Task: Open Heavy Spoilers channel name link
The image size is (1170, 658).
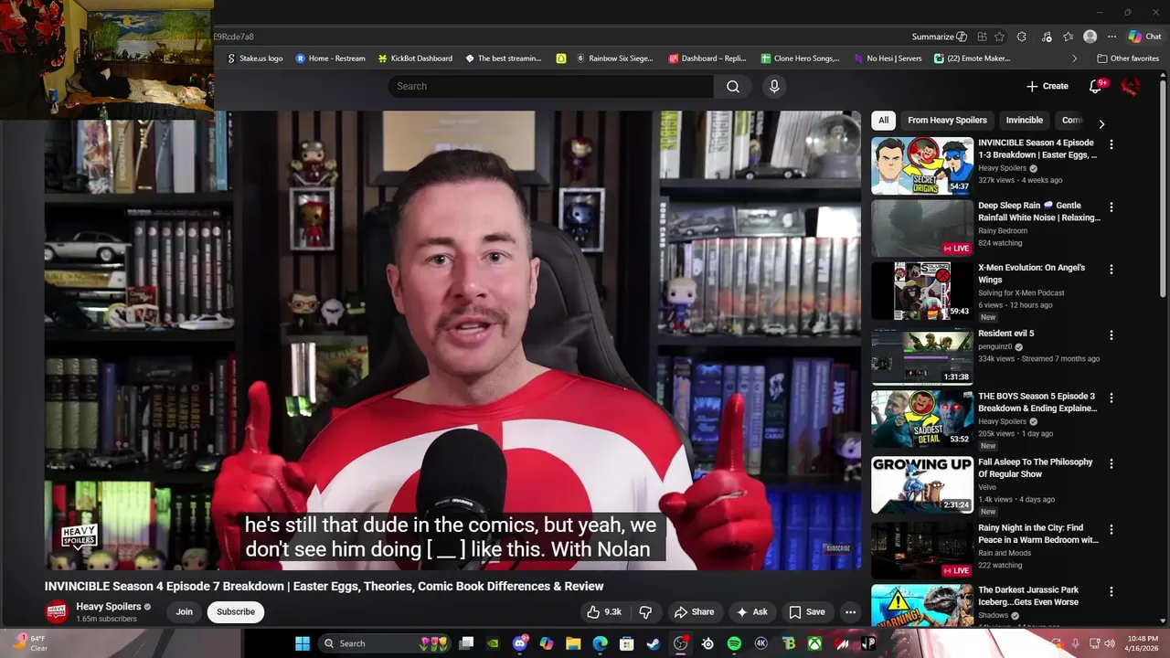Action: tap(109, 606)
